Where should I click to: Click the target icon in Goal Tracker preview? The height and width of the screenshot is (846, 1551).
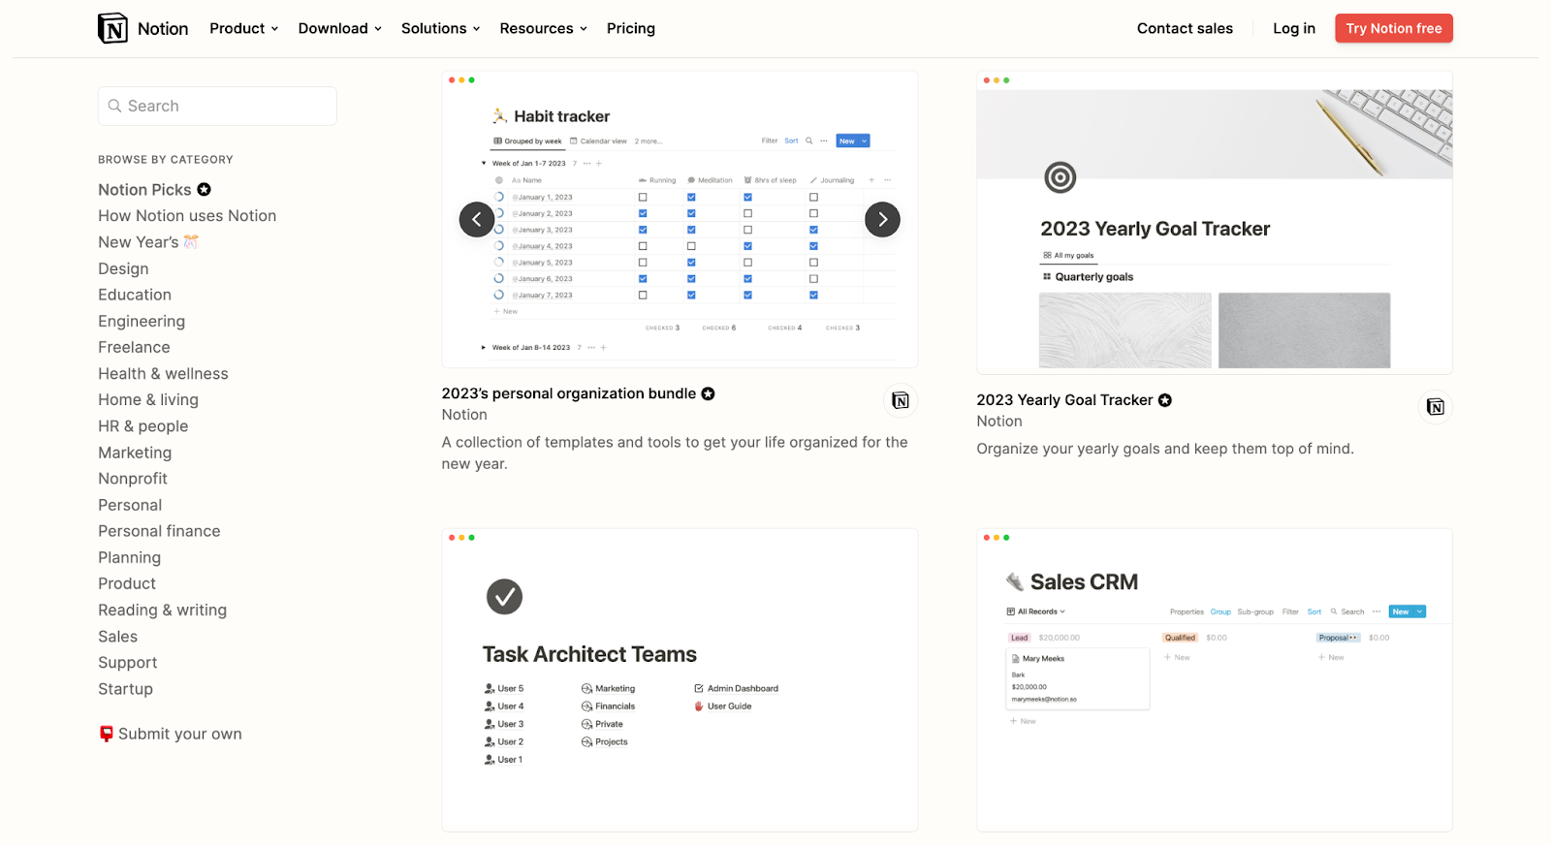1060,177
